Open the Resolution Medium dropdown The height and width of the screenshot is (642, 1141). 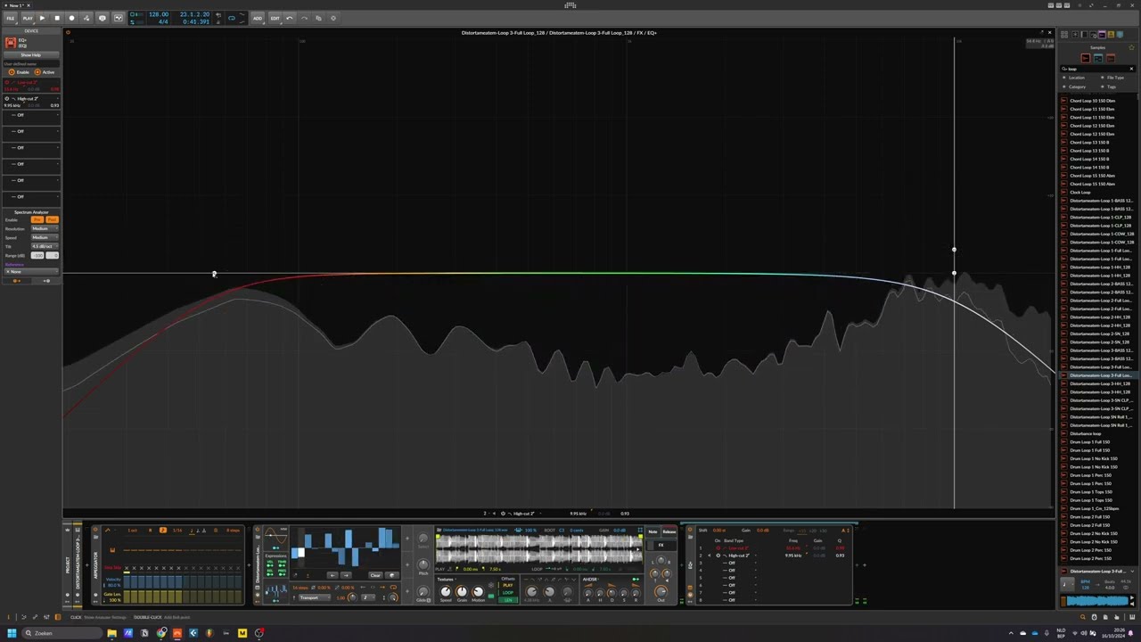pyautogui.click(x=45, y=228)
